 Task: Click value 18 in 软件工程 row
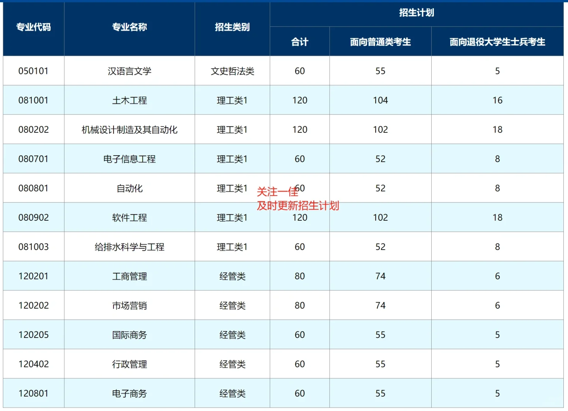tap(498, 218)
